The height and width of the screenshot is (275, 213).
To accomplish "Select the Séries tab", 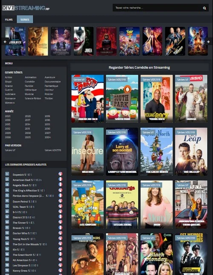I will (25, 20).
